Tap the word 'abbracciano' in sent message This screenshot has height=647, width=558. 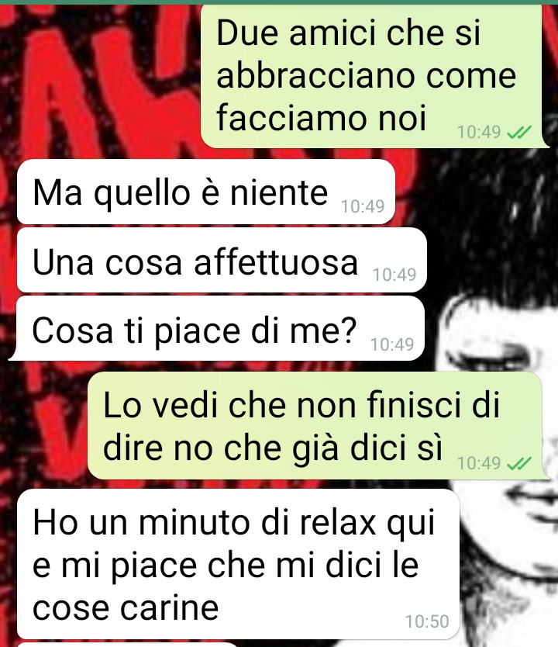(315, 76)
